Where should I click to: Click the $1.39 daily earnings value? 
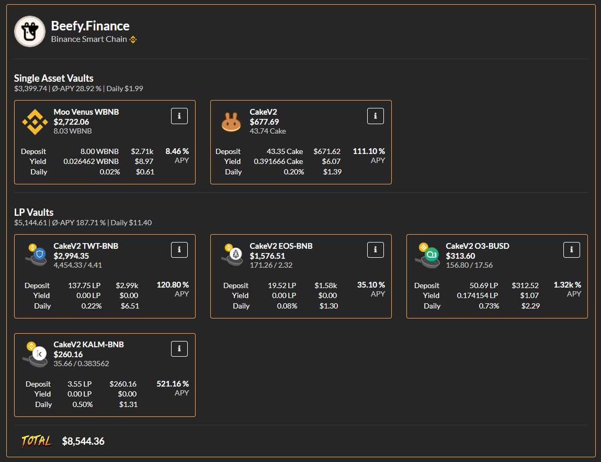pyautogui.click(x=332, y=172)
